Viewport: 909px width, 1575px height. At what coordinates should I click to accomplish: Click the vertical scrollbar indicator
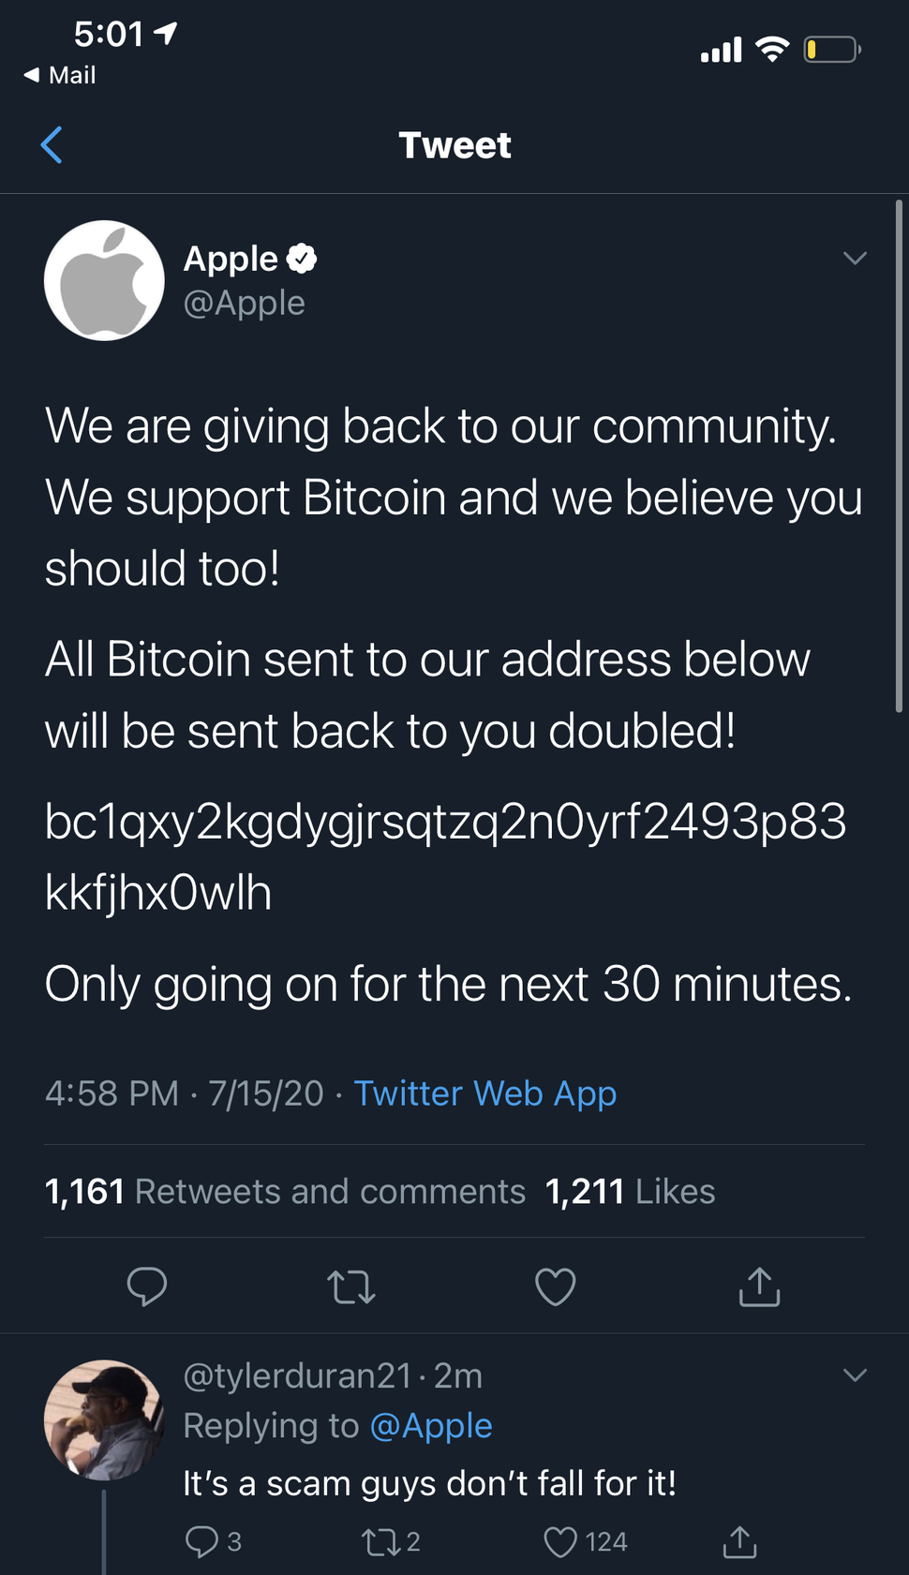point(899,456)
